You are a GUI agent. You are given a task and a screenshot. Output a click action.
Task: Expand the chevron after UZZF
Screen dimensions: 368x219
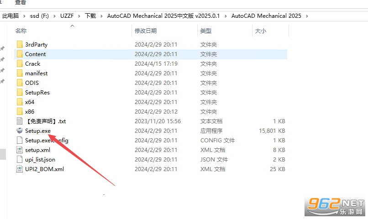[79, 16]
